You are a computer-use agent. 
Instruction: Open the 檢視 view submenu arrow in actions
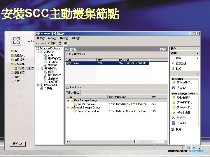tap(198, 58)
